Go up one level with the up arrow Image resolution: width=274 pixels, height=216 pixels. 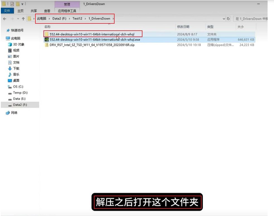coord(24,19)
